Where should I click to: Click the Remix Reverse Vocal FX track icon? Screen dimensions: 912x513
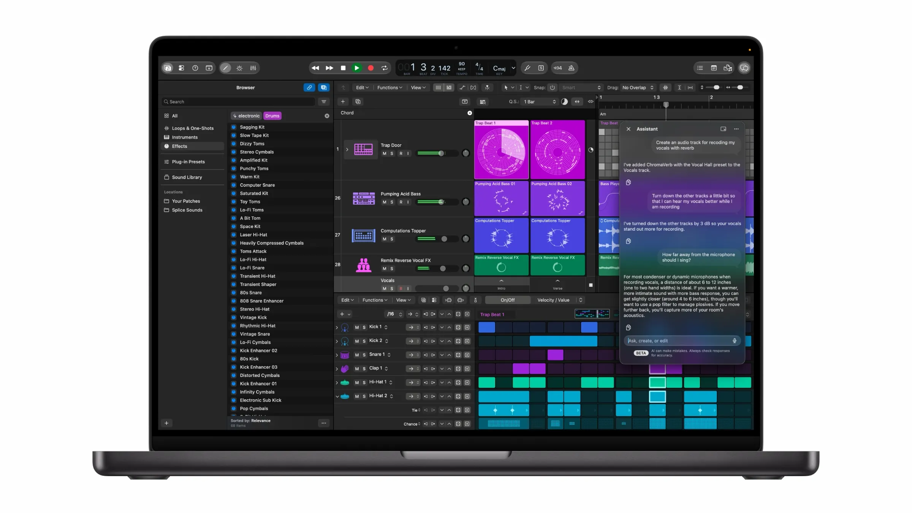coord(363,265)
